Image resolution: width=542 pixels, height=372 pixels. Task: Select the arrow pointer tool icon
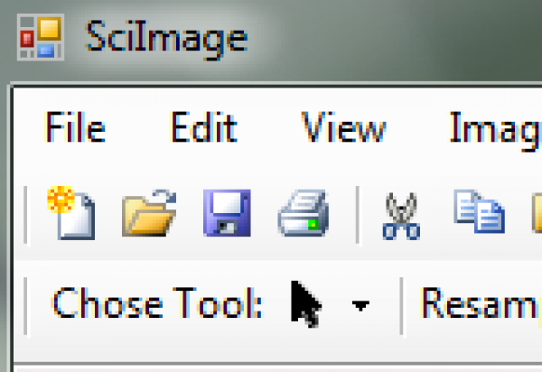click(x=305, y=303)
